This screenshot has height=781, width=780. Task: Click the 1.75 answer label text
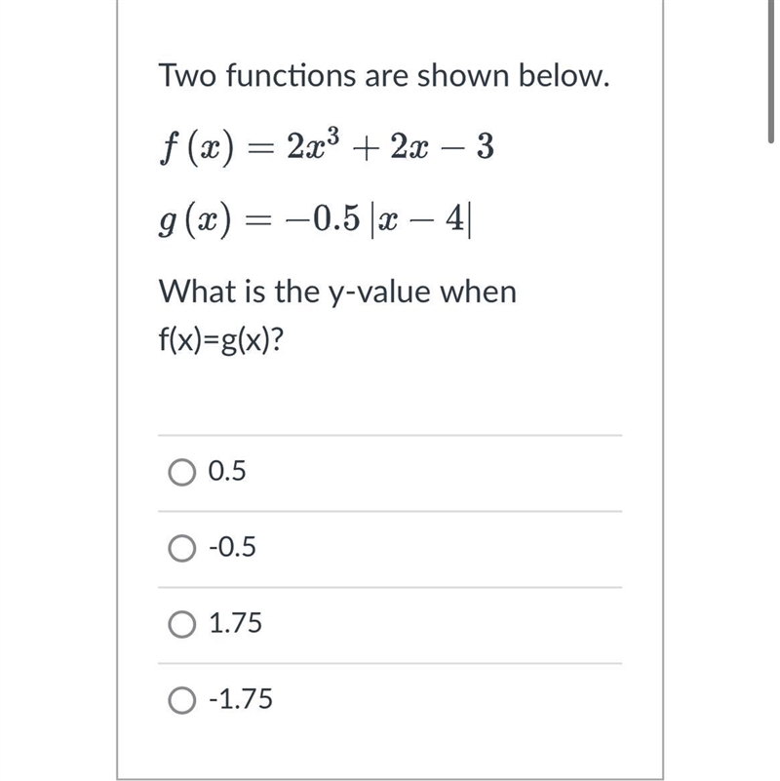tap(235, 623)
